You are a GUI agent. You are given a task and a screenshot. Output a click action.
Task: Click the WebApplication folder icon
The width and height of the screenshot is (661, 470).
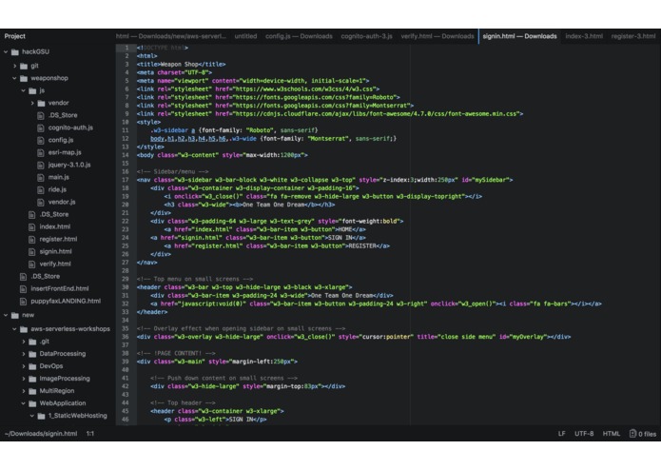coord(32,403)
